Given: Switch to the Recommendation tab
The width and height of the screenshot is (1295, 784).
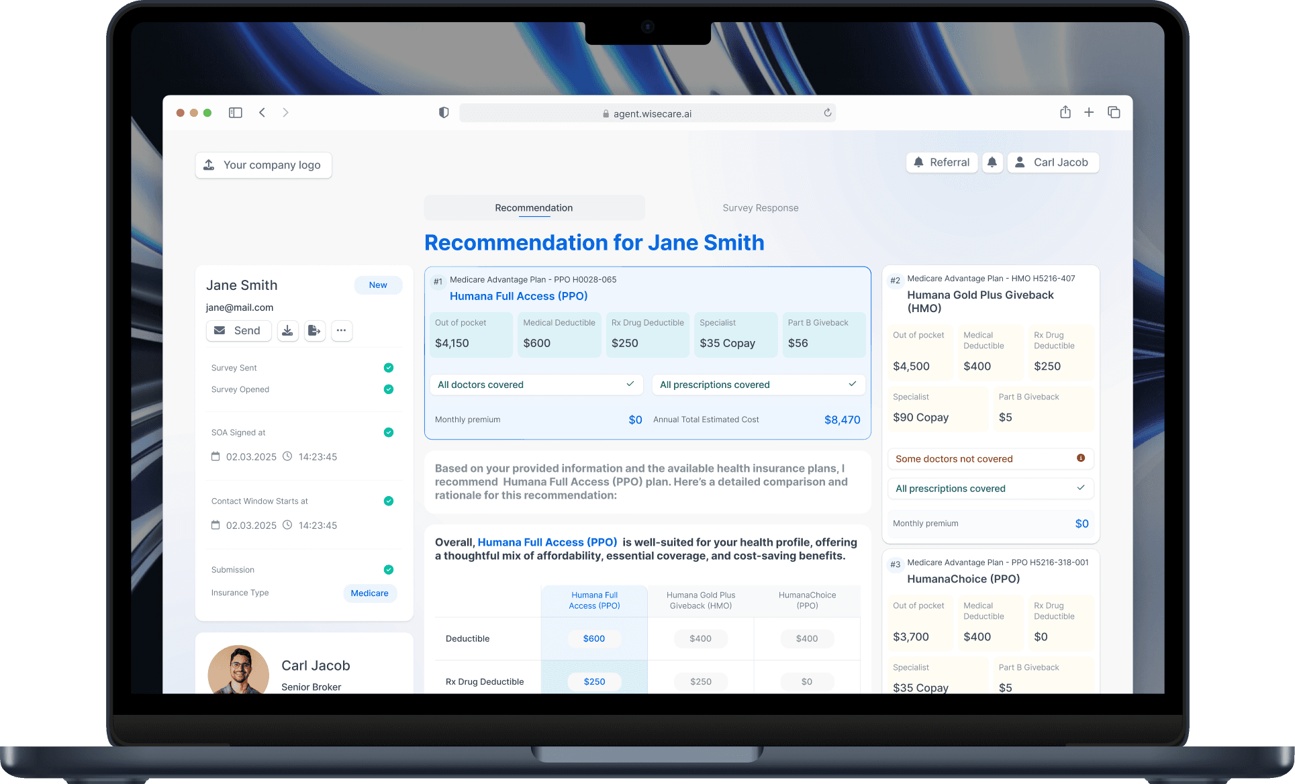Looking at the screenshot, I should [x=534, y=208].
